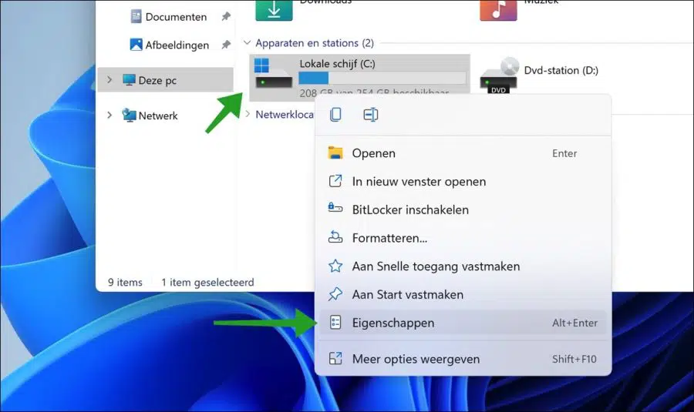Viewport: 694px width, 412px height.
Task: Expand the Netwerk tree node
Action: [109, 116]
